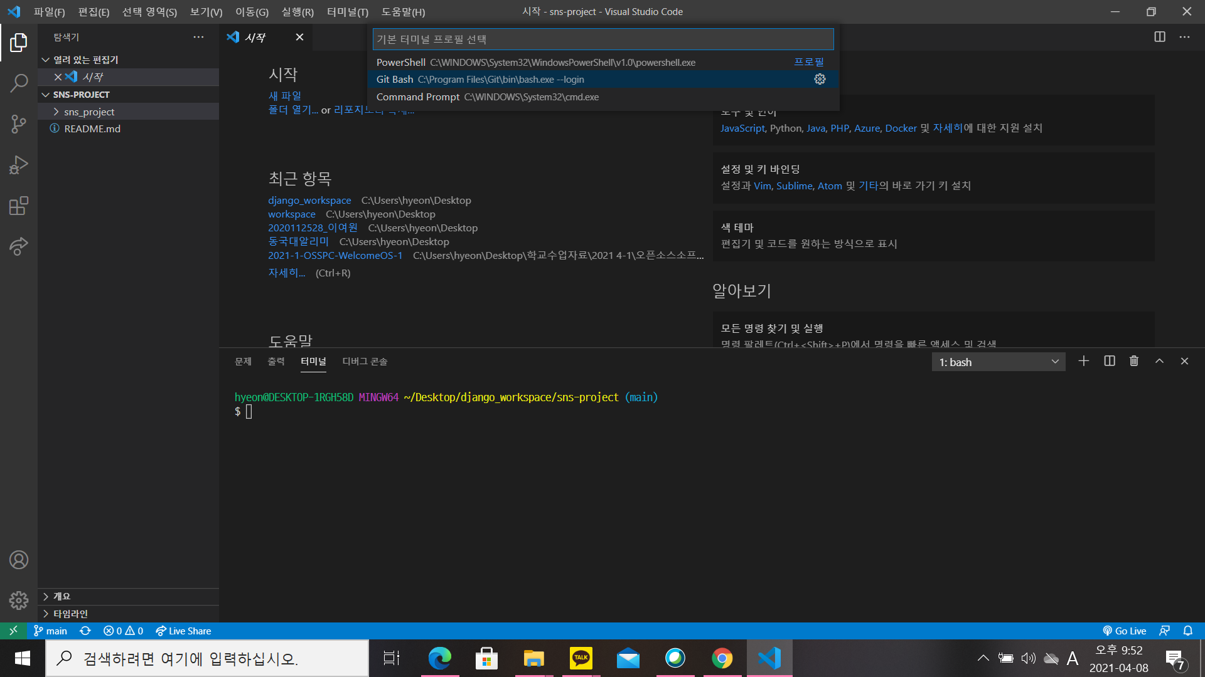Add a new terminal with plus icon

pyautogui.click(x=1083, y=361)
